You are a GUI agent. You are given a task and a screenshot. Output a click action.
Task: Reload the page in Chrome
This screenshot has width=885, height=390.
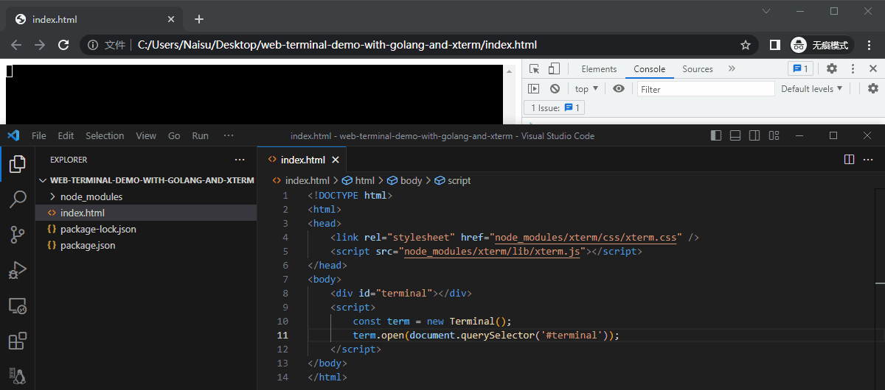tap(63, 45)
